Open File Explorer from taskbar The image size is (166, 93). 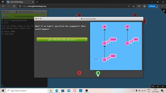pyautogui.click(x=51, y=91)
